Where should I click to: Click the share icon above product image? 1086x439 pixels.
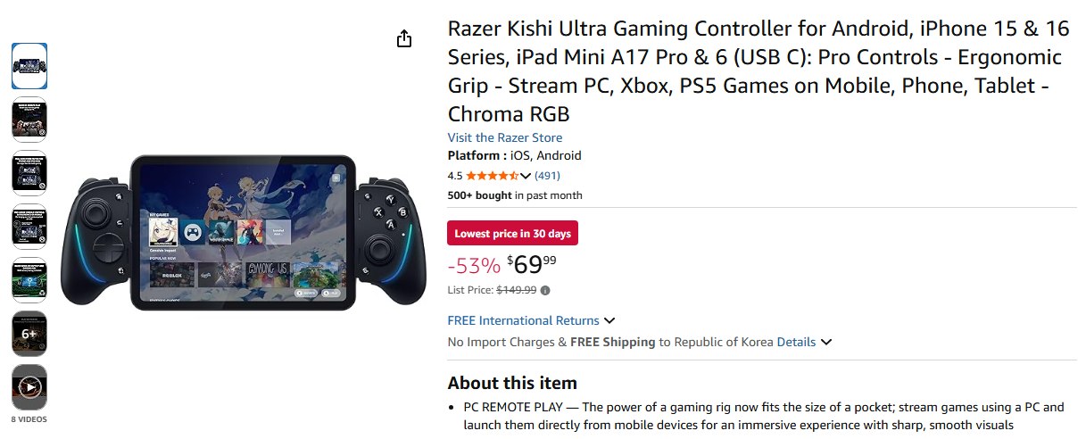tap(404, 39)
